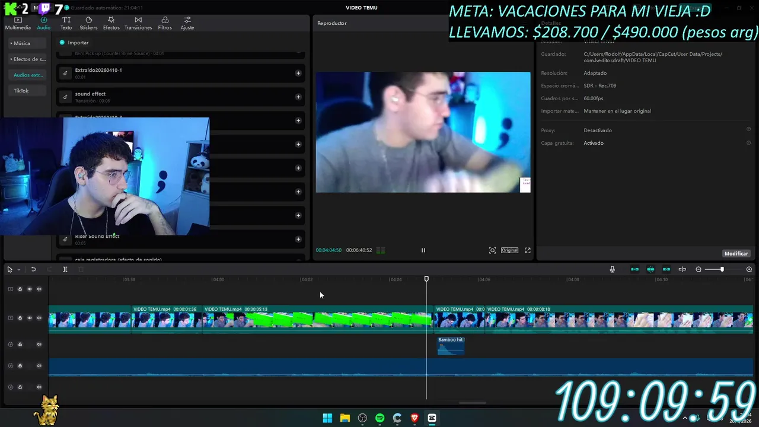Add 'sound effect' audio to timeline
759x427 pixels.
tap(298, 97)
